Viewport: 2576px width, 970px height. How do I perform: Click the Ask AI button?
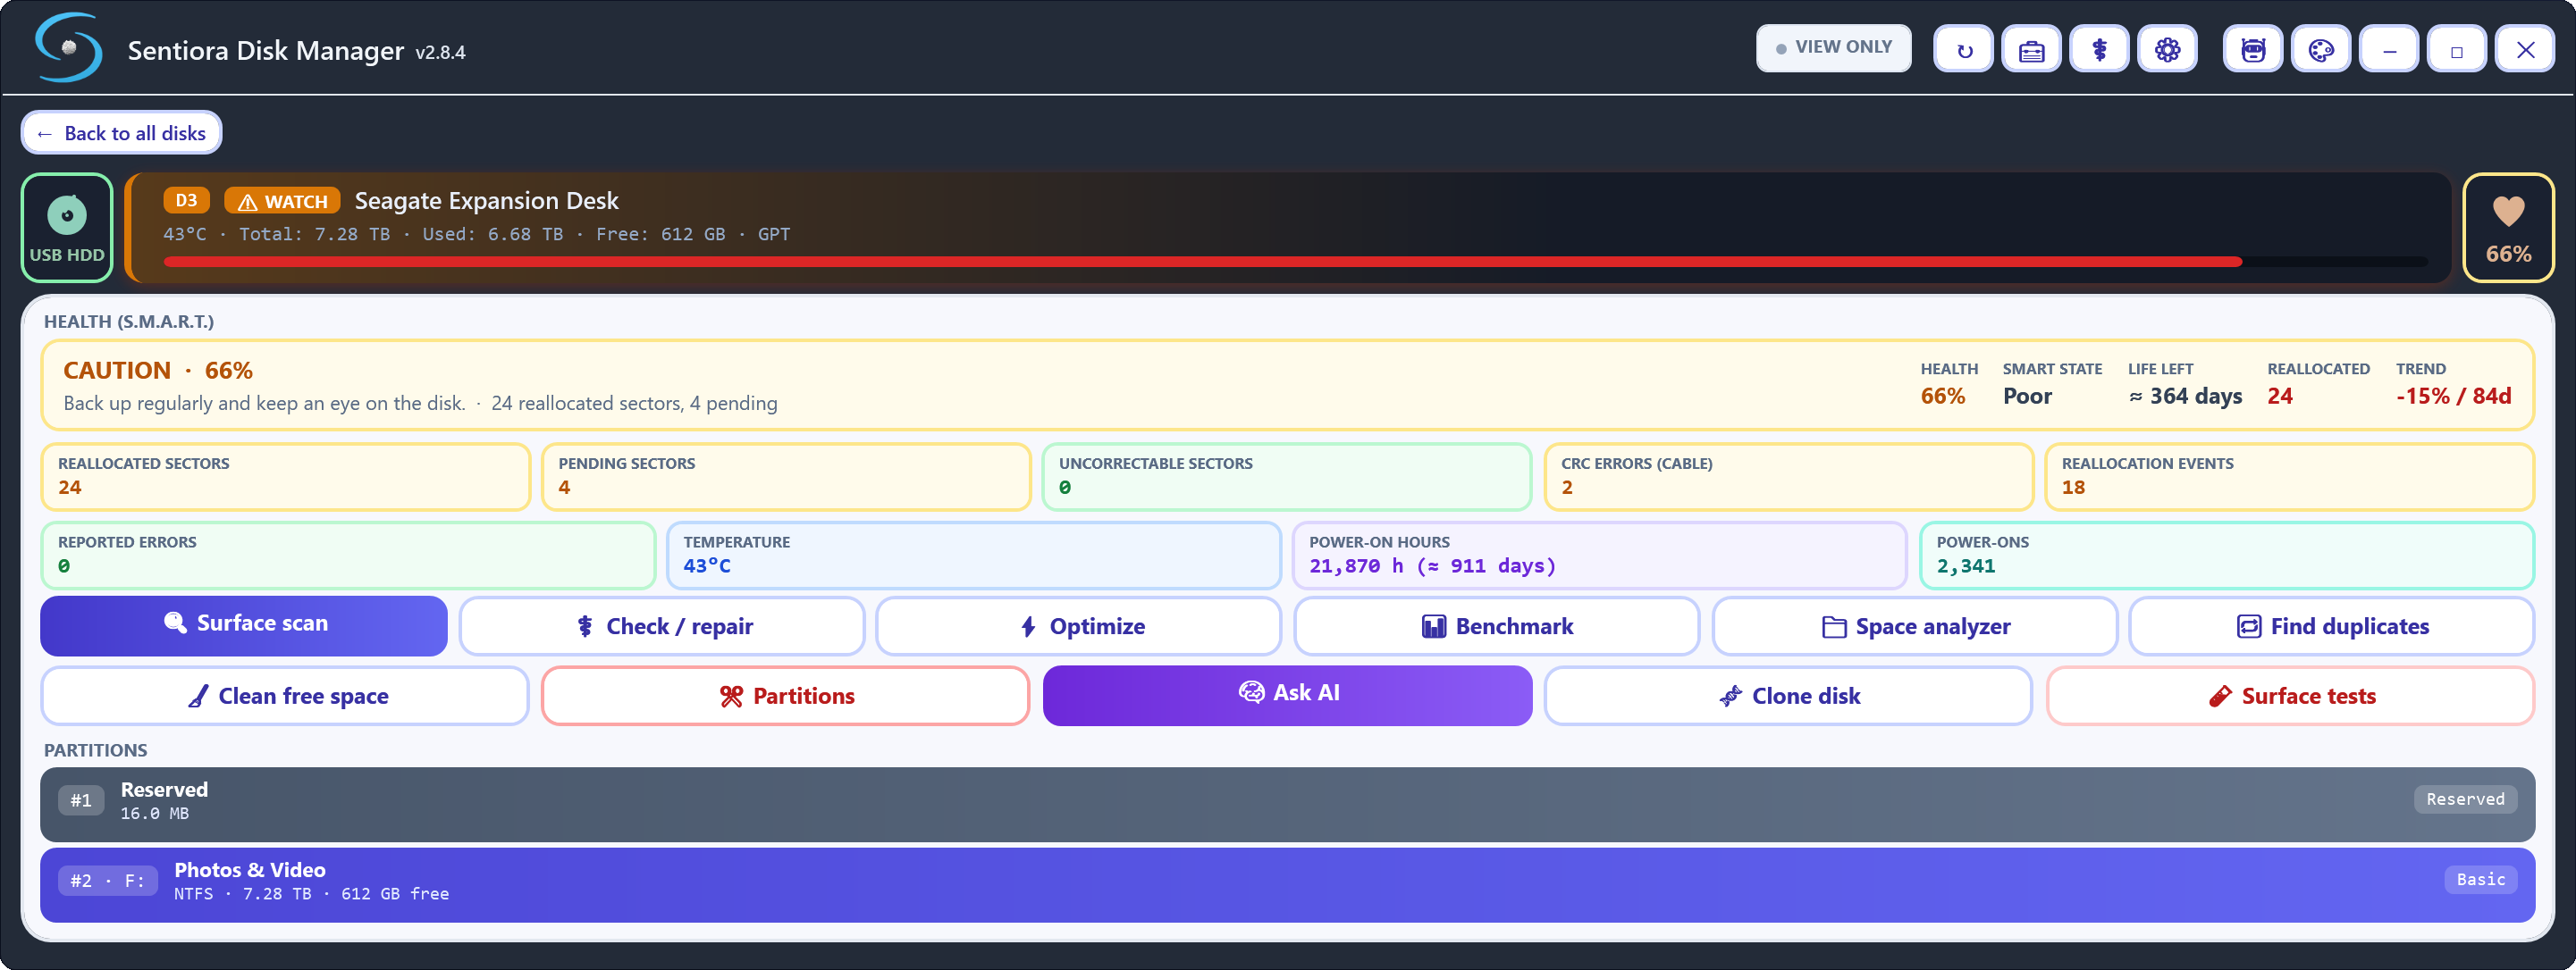pos(1288,695)
